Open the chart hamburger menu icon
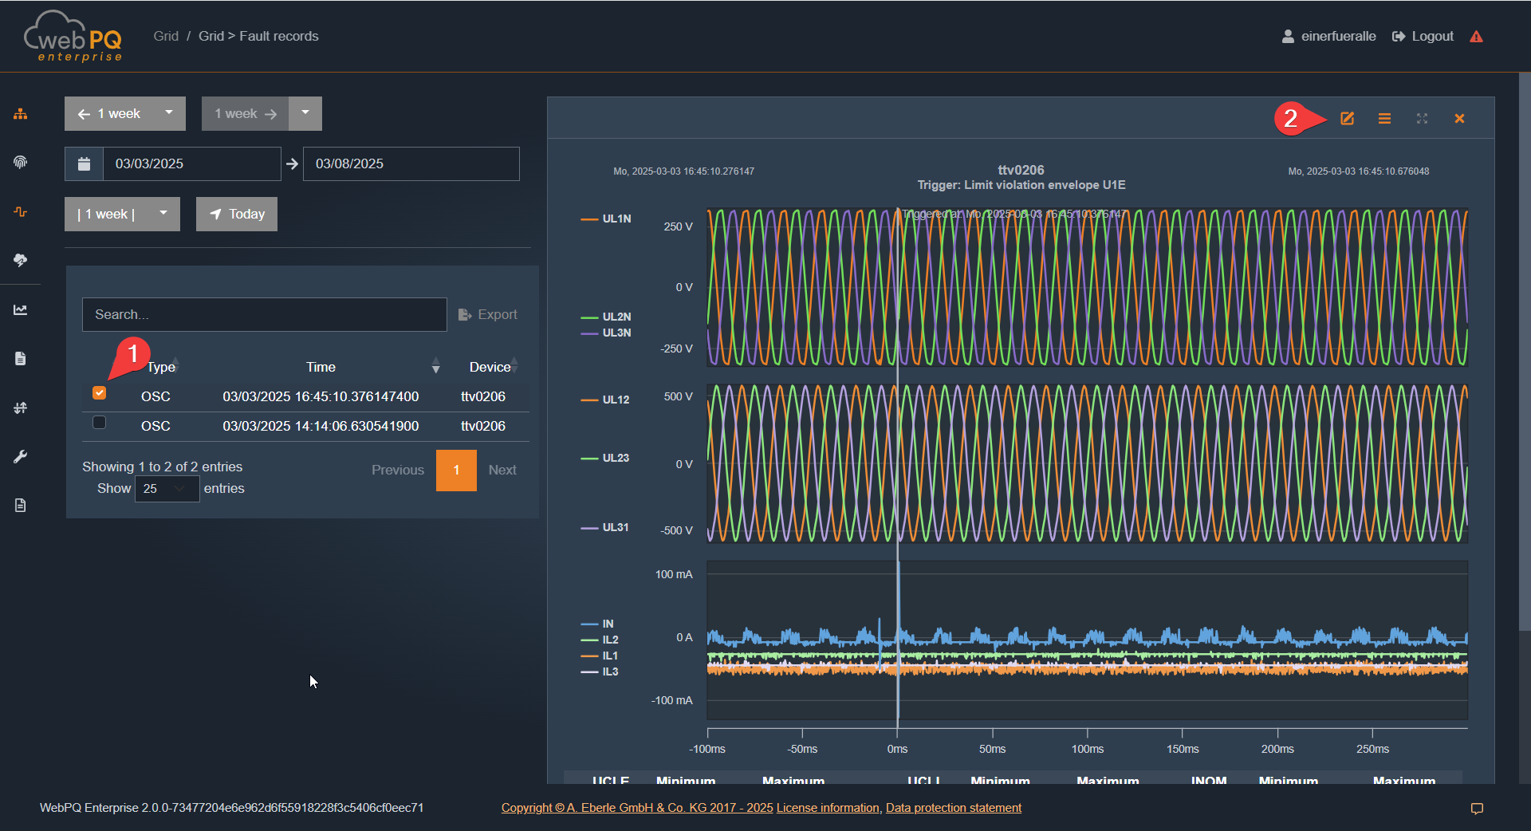This screenshot has width=1531, height=831. tap(1384, 119)
